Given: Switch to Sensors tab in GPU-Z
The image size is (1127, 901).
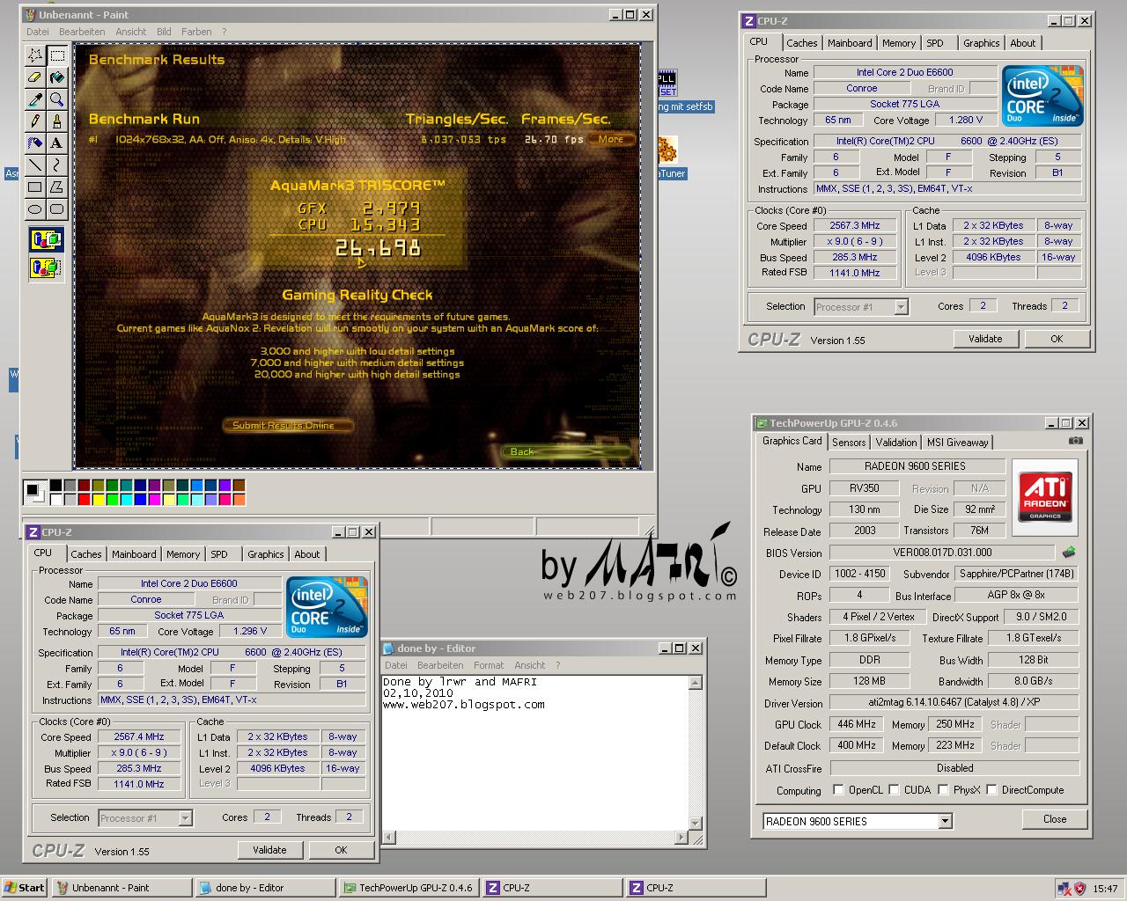Looking at the screenshot, I should coord(849,443).
